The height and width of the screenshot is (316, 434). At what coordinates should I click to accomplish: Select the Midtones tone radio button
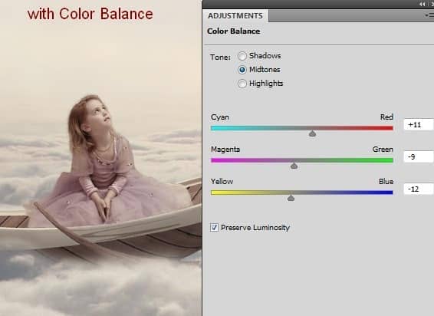(242, 70)
